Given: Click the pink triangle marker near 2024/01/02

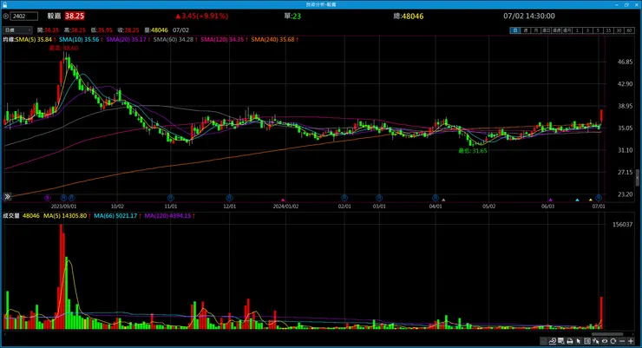Looking at the screenshot, I should pos(283,200).
